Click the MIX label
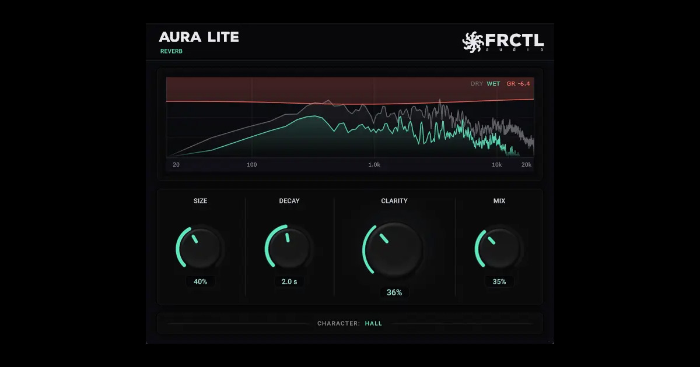700x367 pixels. pos(499,201)
